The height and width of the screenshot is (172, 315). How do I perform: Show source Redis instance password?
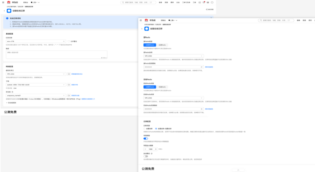point(202,67)
